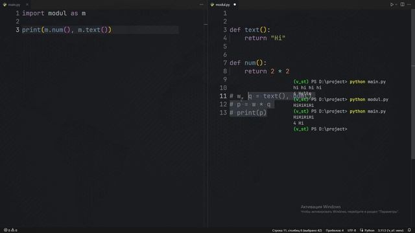Change indentation via Пробелов: 4
Screen dimensions: 415x233
335,230
